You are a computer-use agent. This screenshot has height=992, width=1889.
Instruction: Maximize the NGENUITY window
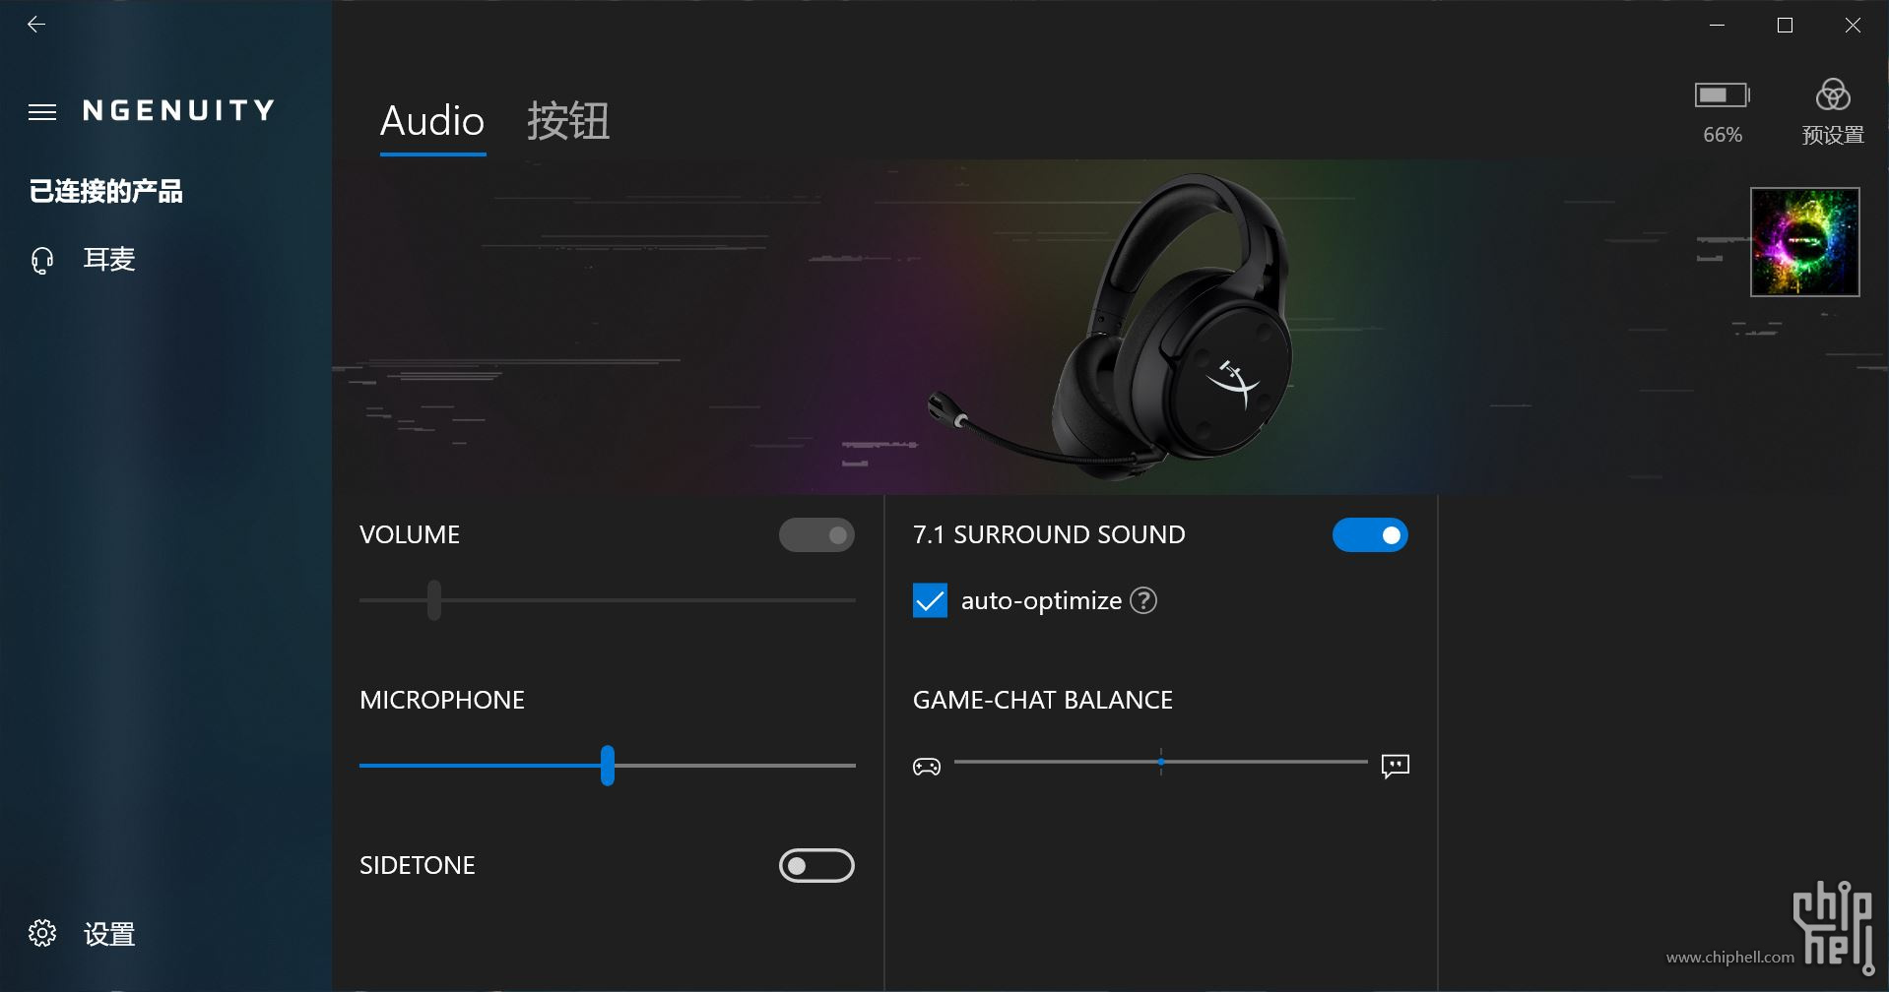1785,25
